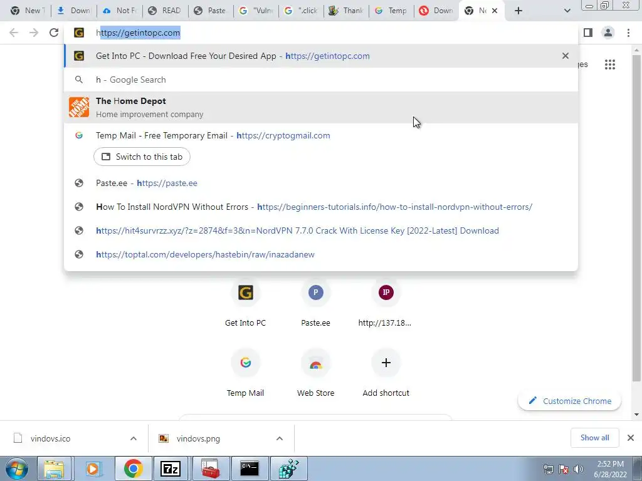
Task: Switch to Down tab with download icon
Action: tap(74, 11)
